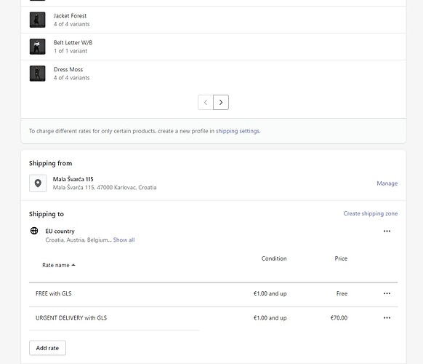Image resolution: width=423 pixels, height=364 pixels.
Task: Open the shipping settings link
Action: click(x=238, y=131)
